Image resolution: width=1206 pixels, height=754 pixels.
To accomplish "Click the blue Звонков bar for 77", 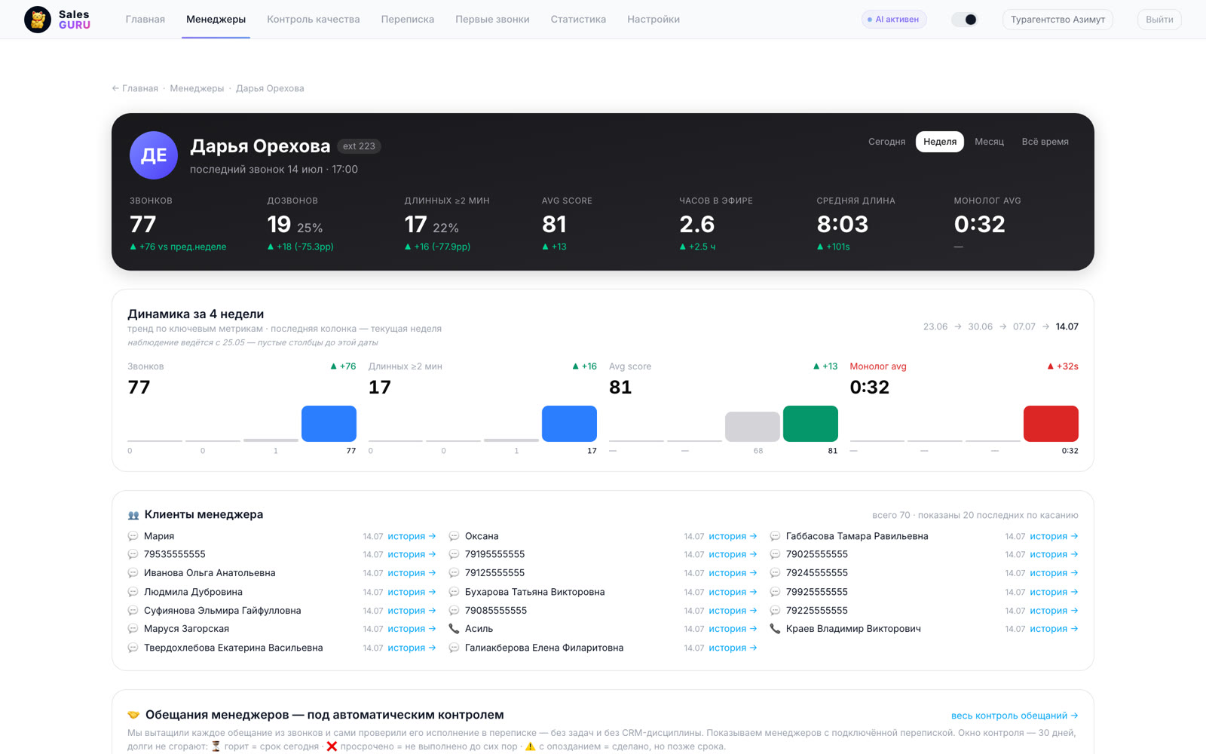I will tap(329, 424).
